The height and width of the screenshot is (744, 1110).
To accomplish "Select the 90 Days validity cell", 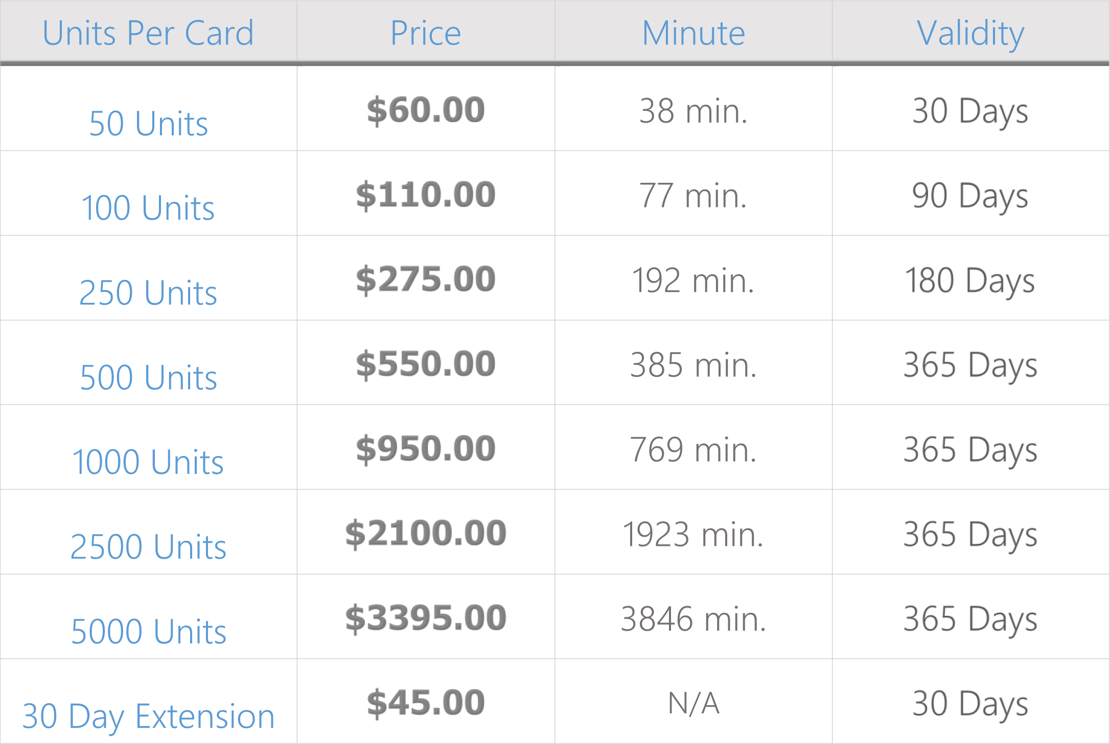I will coord(970,196).
